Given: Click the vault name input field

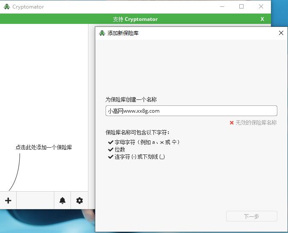Looking at the screenshot, I should [x=191, y=111].
